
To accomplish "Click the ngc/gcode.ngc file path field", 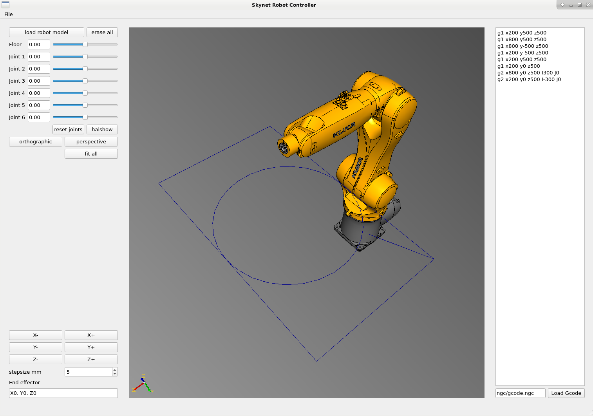I will [521, 393].
